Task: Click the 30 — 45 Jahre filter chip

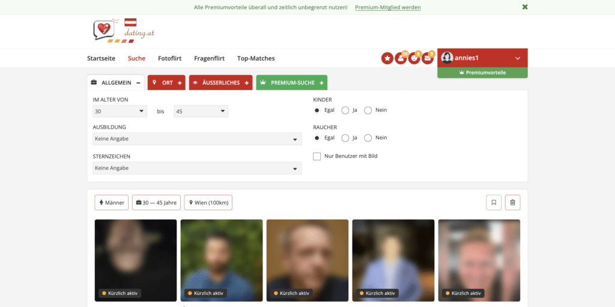Action: click(x=157, y=202)
